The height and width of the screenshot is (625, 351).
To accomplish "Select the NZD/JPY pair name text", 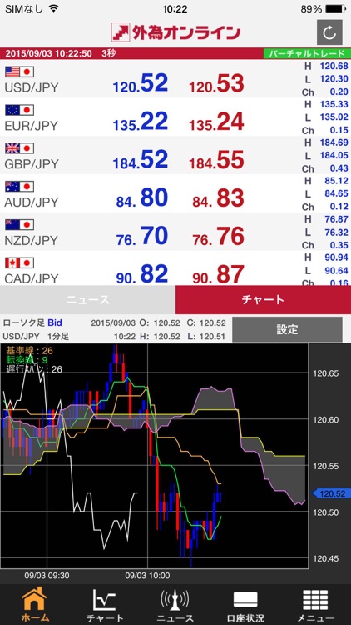I will tap(32, 240).
